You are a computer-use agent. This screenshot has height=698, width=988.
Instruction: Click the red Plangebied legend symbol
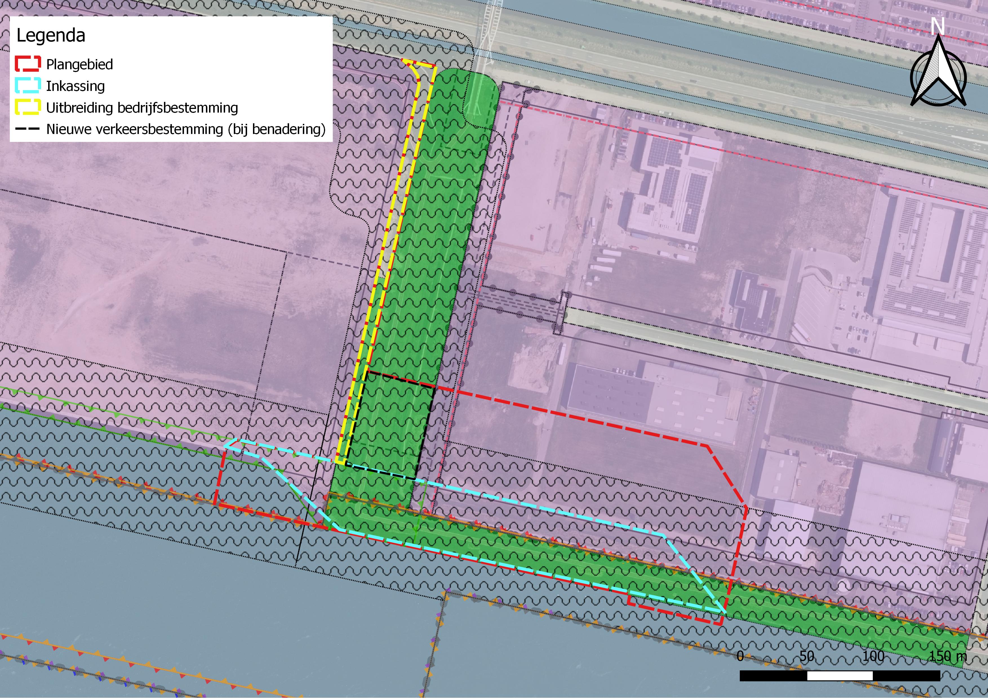[28, 64]
